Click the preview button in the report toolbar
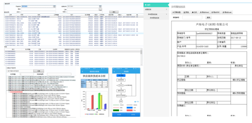252x123 pixels. [186, 12]
